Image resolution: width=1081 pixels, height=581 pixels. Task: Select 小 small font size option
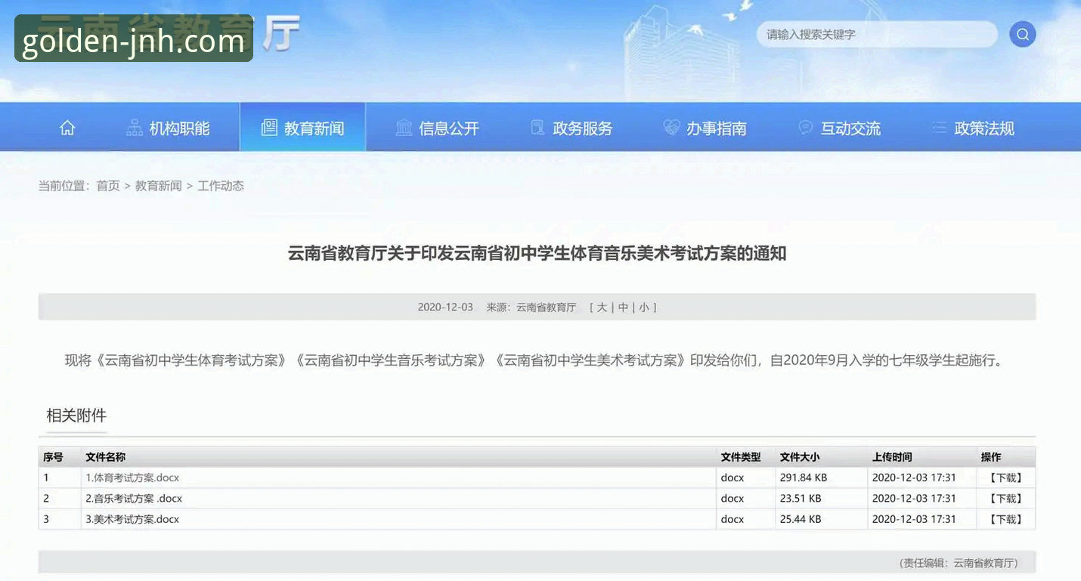click(643, 307)
